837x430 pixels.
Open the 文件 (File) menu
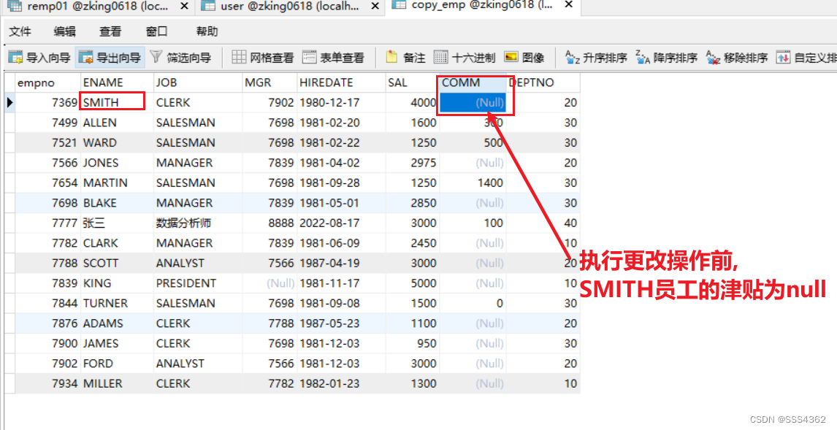(20, 31)
